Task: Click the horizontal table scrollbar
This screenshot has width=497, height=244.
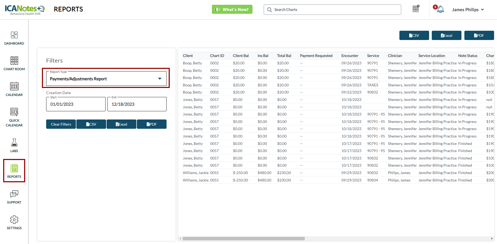Action: [243, 238]
